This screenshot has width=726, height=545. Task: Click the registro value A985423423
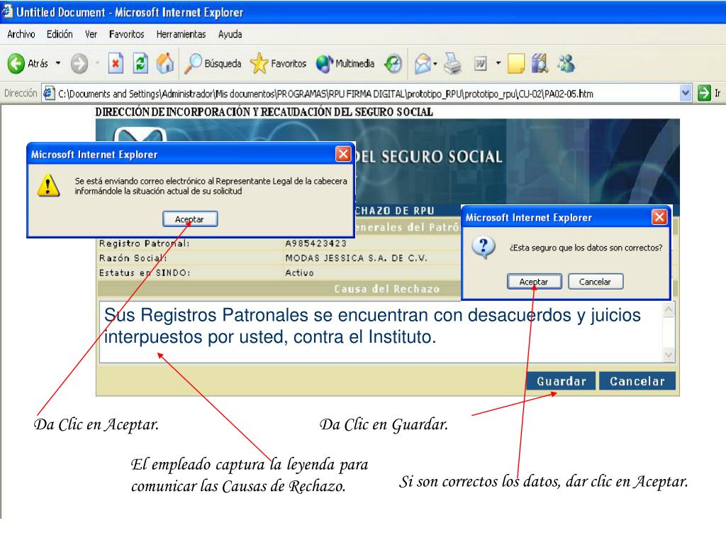tap(315, 244)
